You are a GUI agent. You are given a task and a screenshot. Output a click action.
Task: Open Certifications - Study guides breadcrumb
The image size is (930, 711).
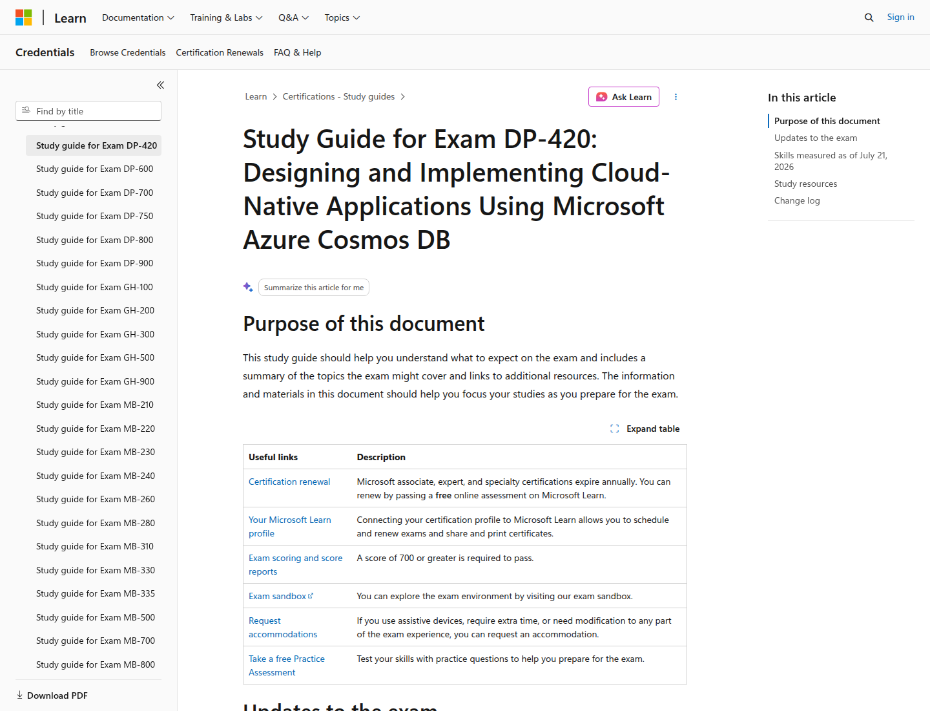tap(338, 96)
